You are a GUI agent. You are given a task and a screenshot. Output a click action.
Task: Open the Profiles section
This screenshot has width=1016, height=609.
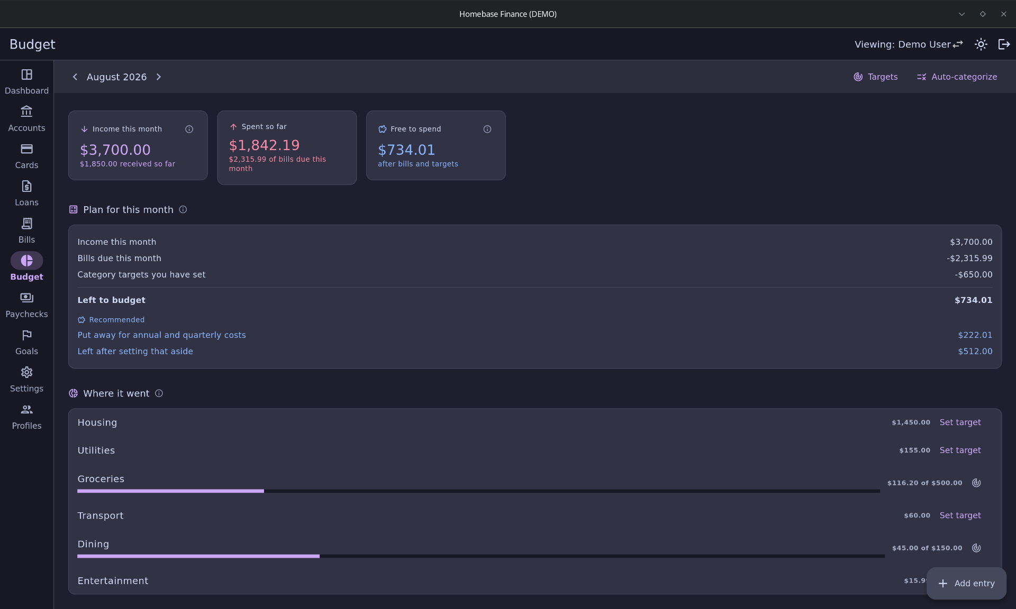[x=26, y=417]
